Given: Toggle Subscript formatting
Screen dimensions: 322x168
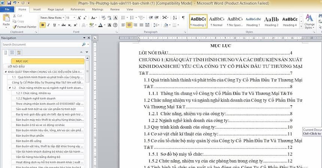Looking at the screenshot, I should click(x=70, y=25).
